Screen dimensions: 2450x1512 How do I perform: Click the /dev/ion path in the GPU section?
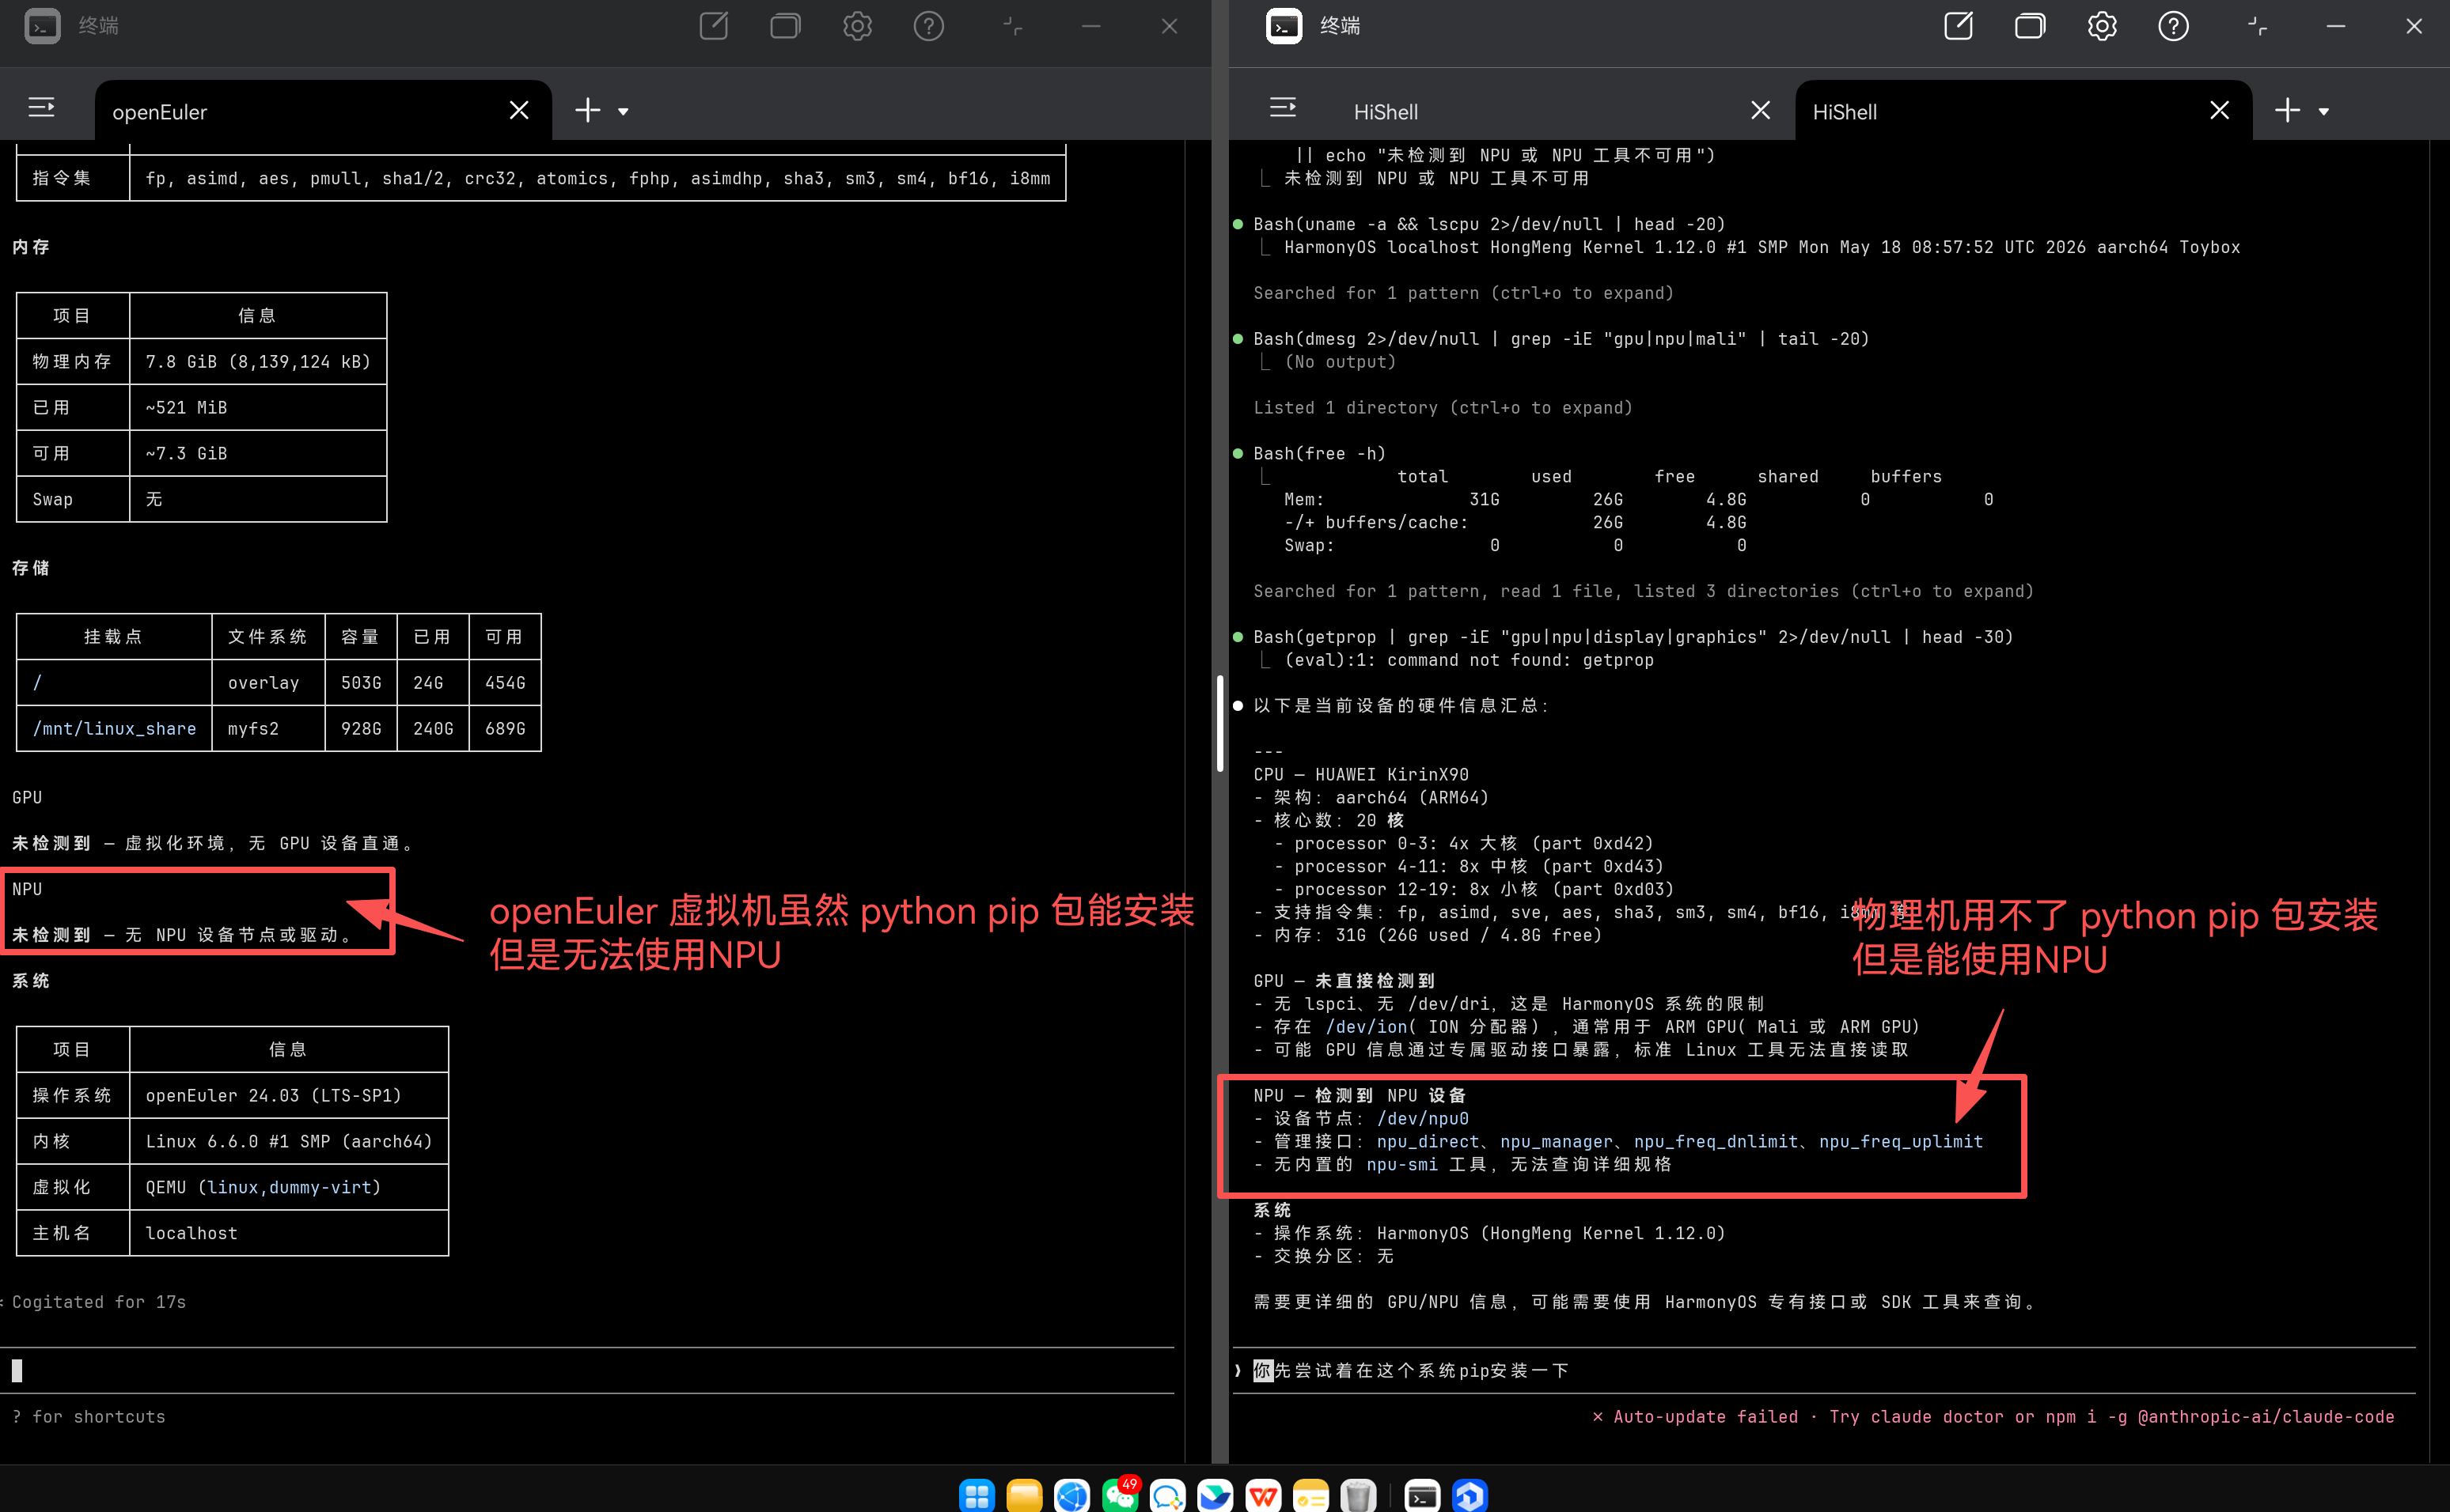[1367, 1027]
